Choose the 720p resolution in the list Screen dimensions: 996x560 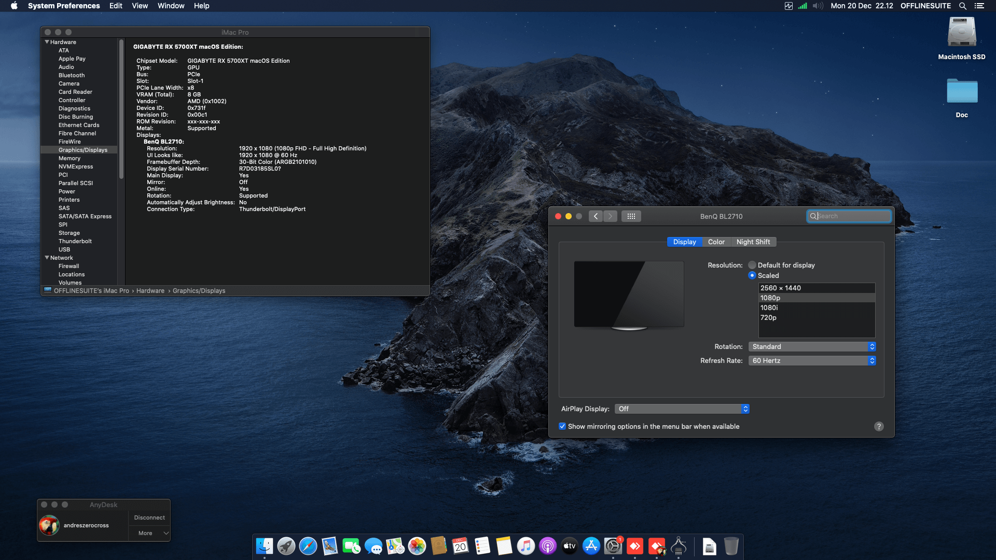pos(817,317)
